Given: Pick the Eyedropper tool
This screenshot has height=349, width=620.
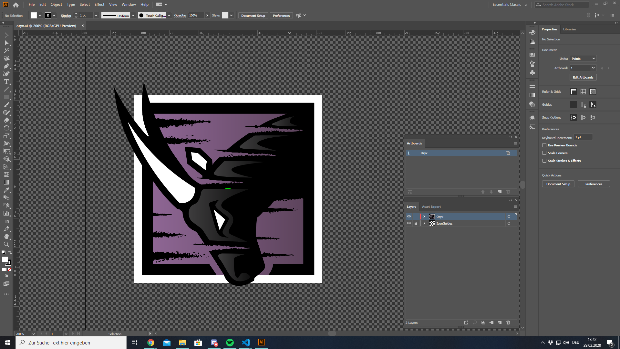Looking at the screenshot, I should (x=6, y=190).
